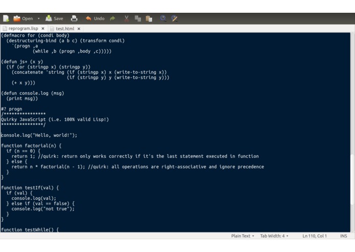Cut selection using the scissors icon
The image size is (355, 252).
point(127,18)
